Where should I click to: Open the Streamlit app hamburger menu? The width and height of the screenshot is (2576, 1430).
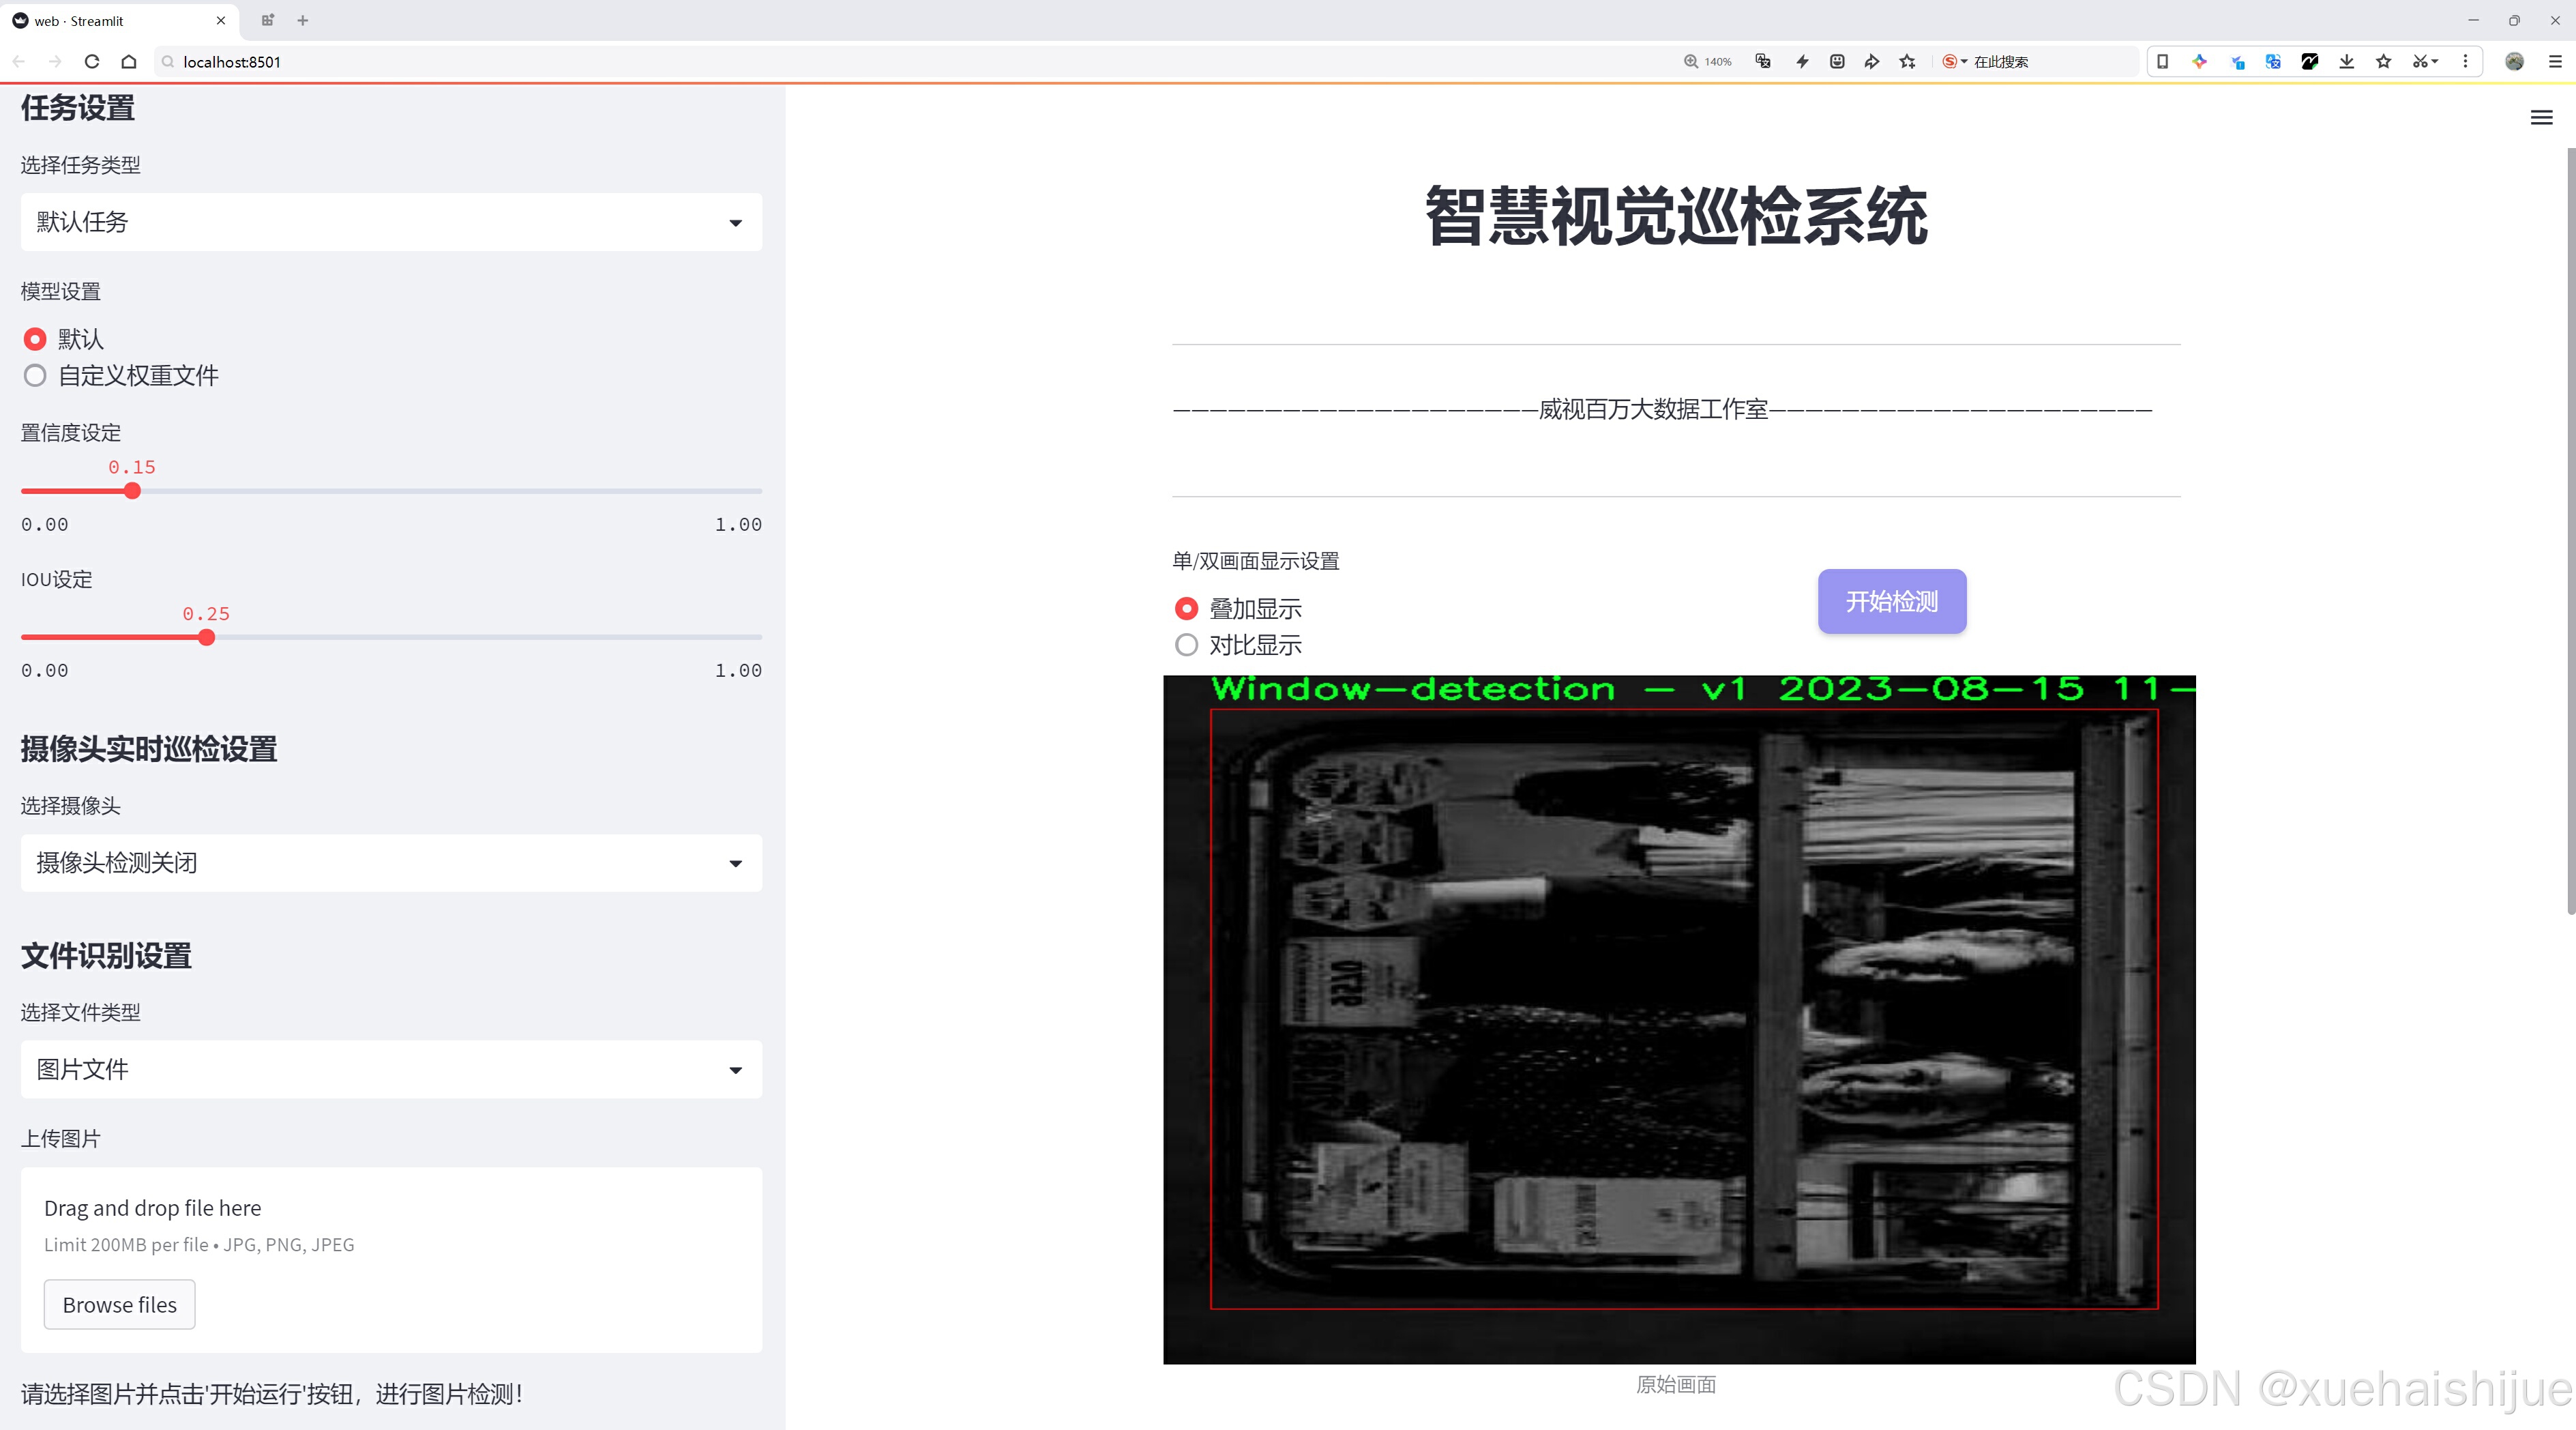click(2541, 118)
